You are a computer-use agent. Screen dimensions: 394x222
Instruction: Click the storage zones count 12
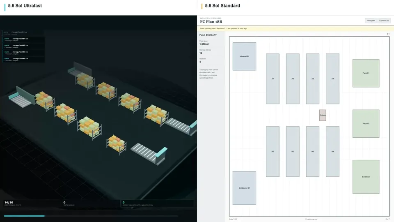click(201, 53)
